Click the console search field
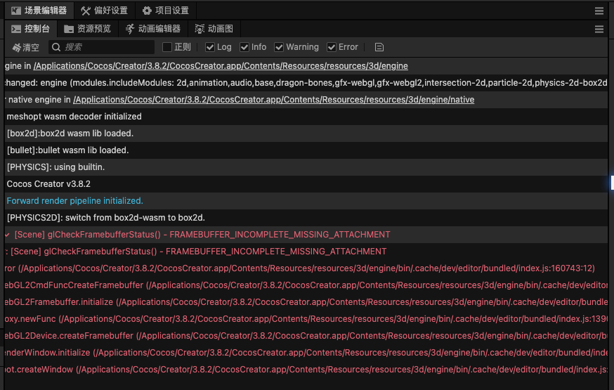614x390 pixels. 105,47
